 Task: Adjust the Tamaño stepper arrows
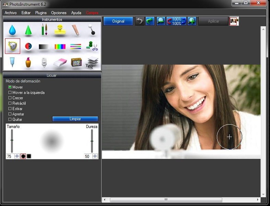[x=17, y=156]
